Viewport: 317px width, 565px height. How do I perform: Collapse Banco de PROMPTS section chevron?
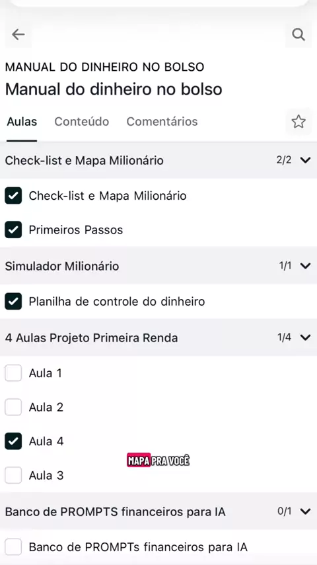[x=305, y=511]
